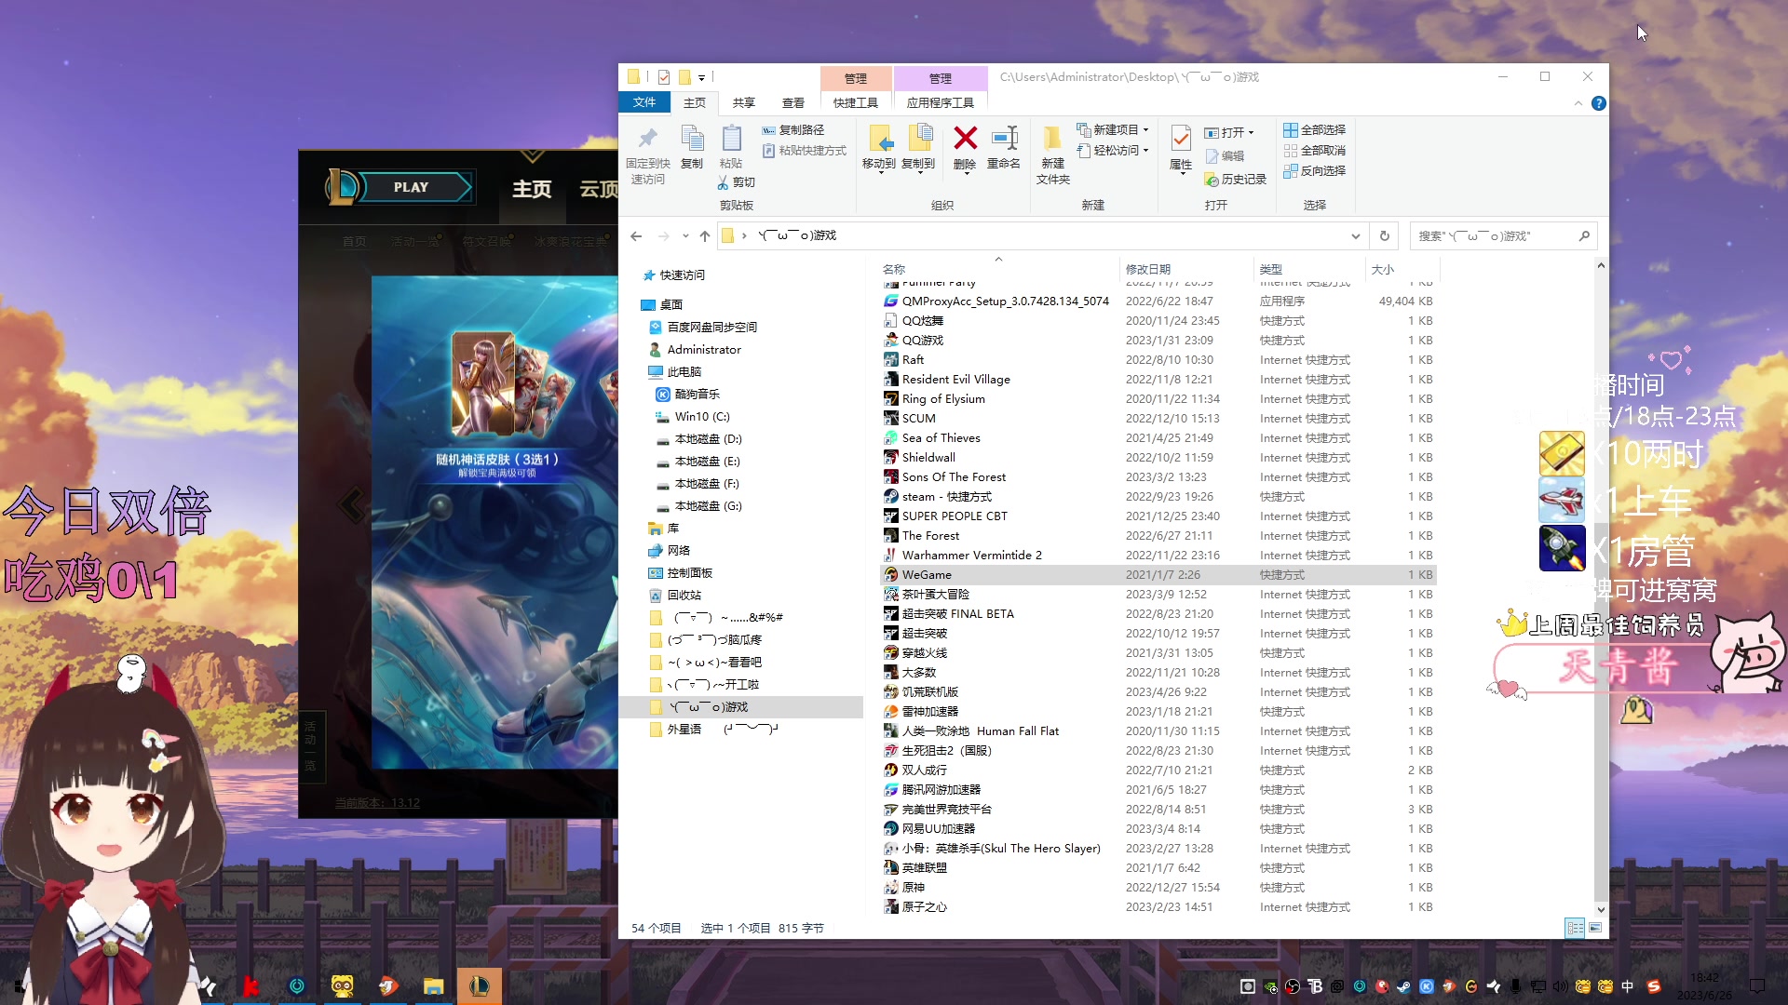
Task: Click the Cut (剪切) scissors button
Action: click(x=736, y=182)
